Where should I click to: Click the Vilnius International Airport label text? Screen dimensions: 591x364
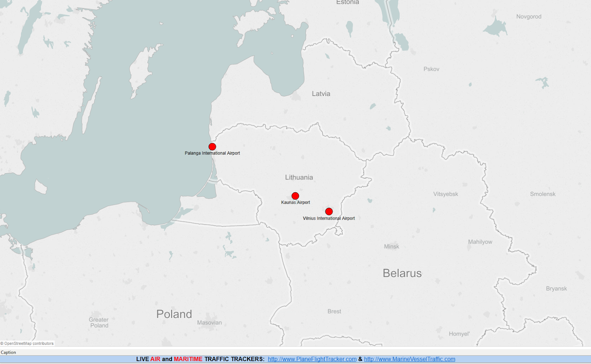(329, 218)
